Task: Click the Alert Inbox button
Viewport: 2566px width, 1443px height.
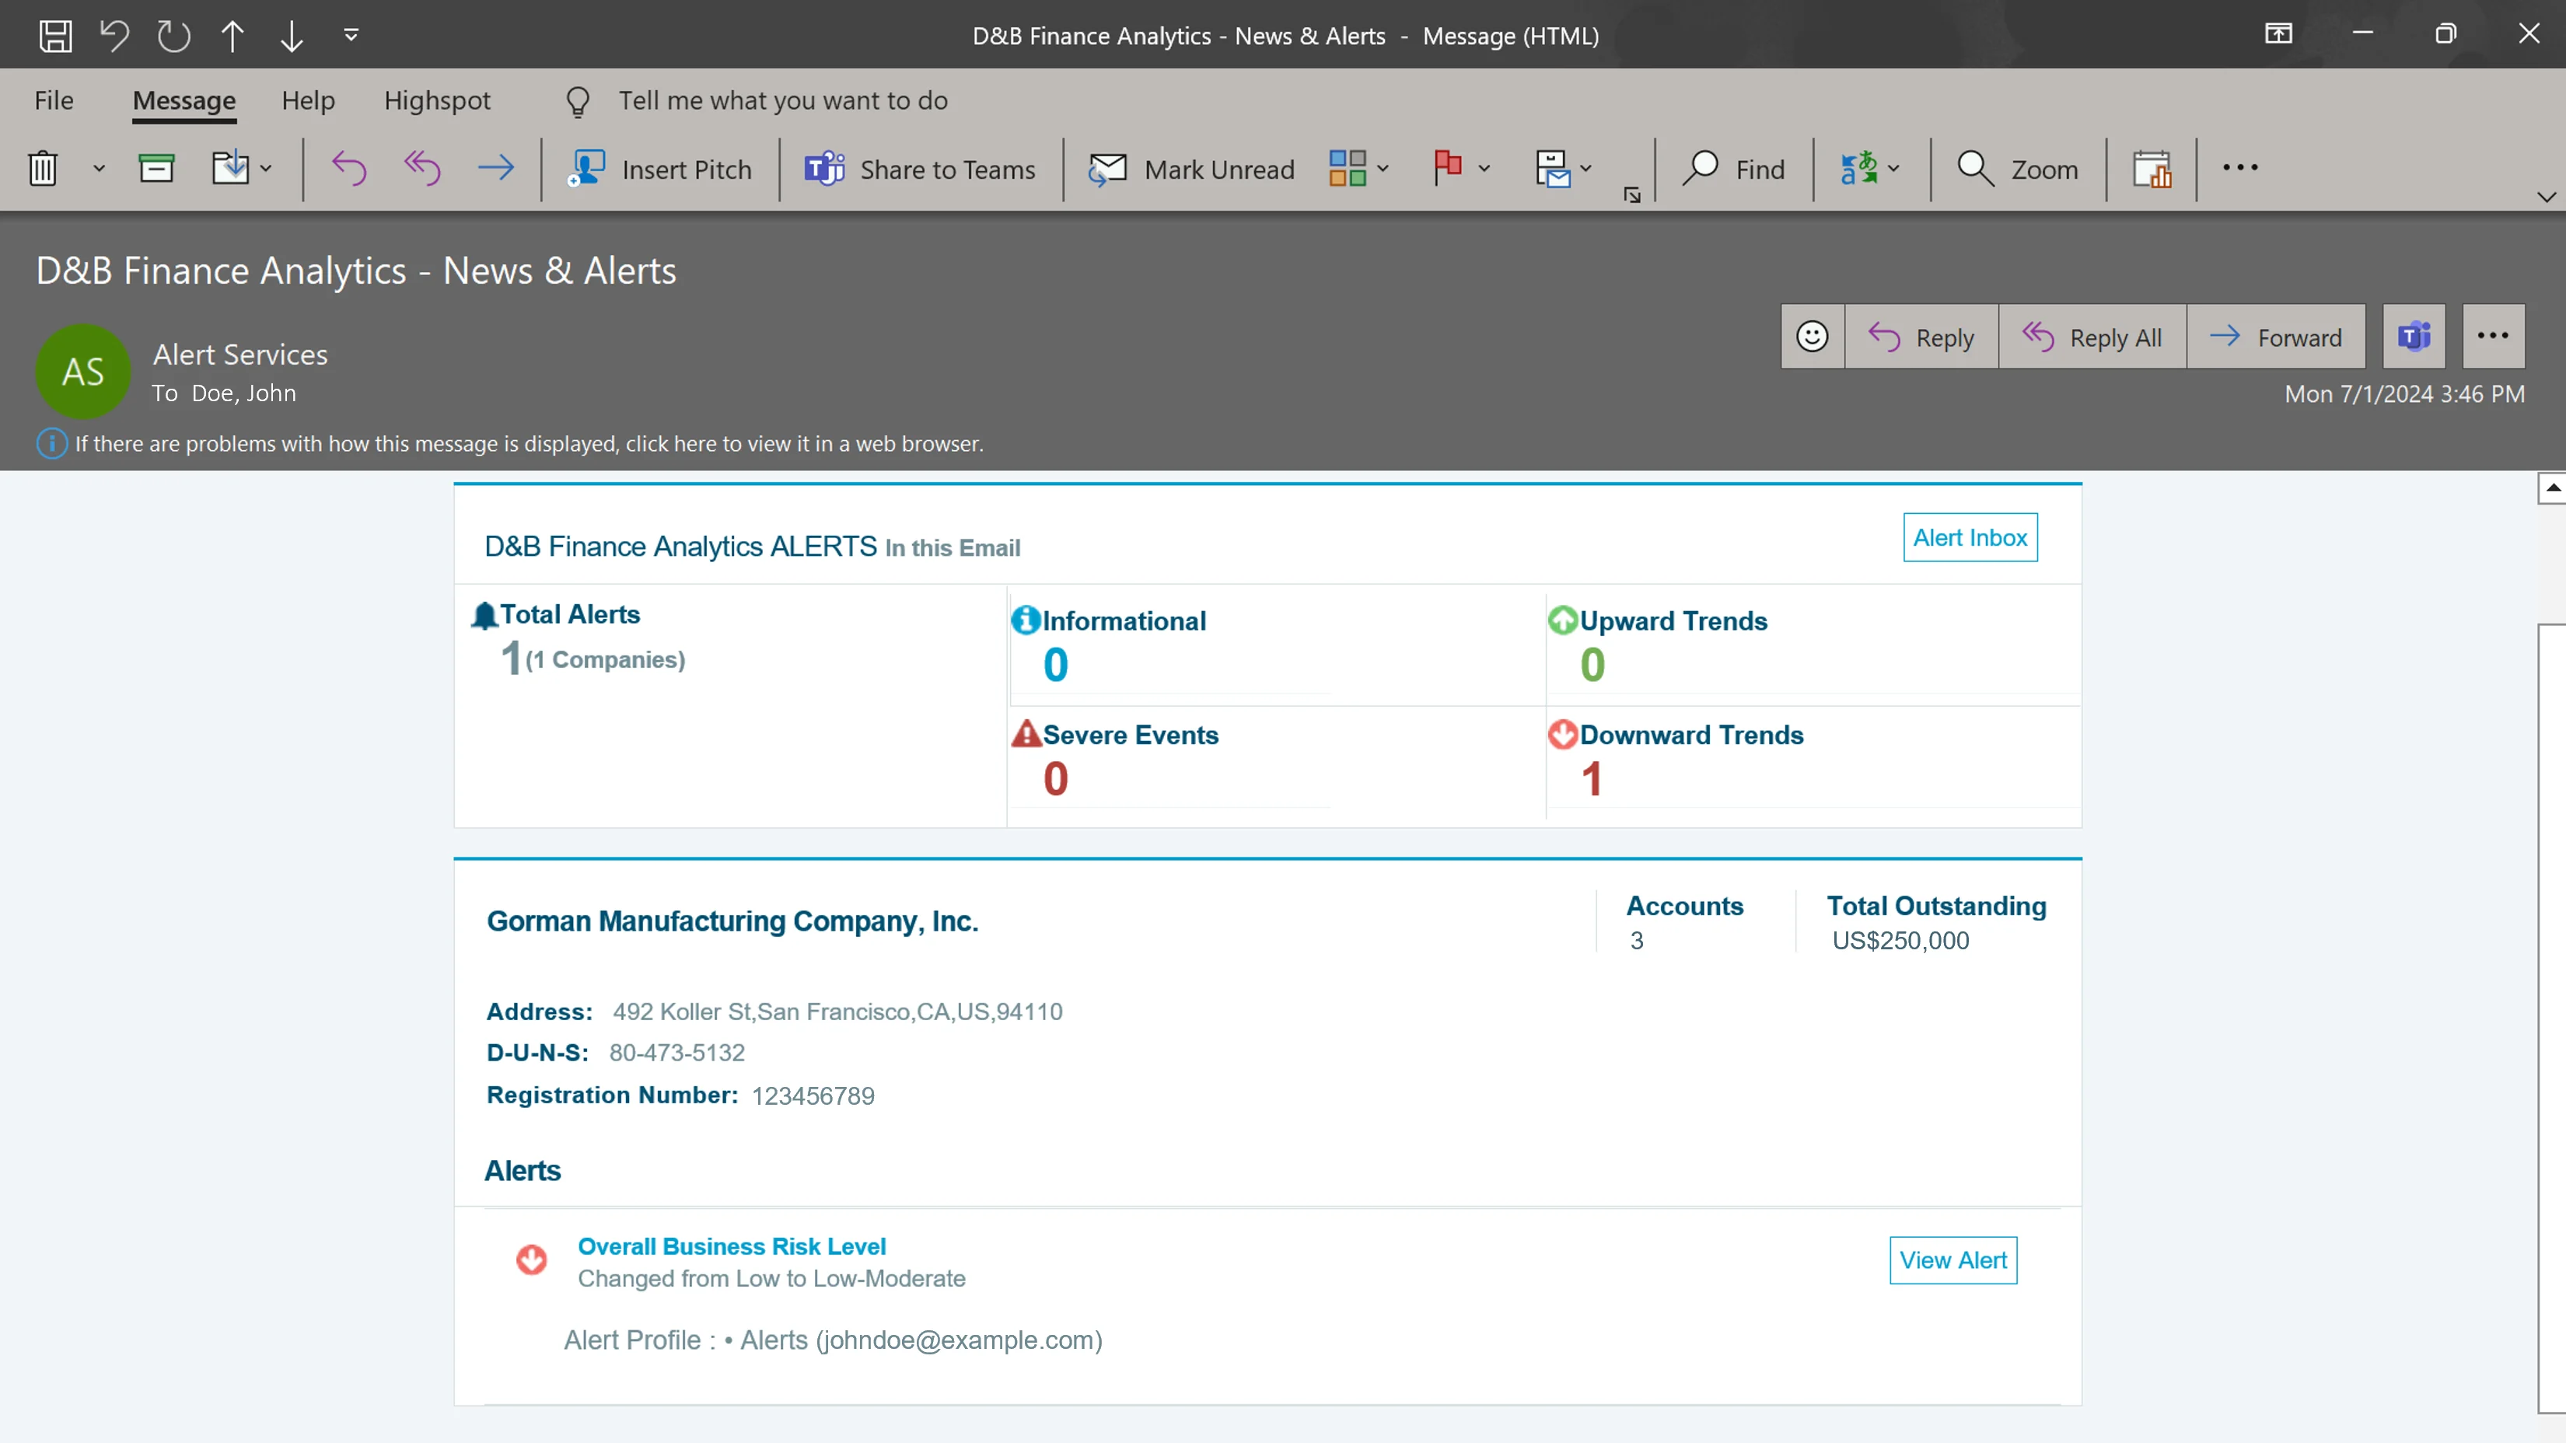Action: coord(1970,538)
